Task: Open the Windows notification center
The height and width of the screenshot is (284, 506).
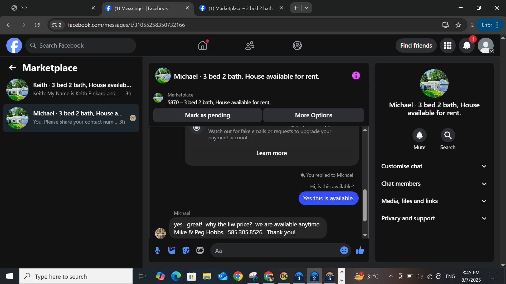Action: [x=493, y=276]
